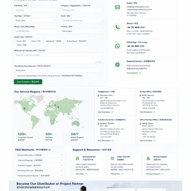Image resolution: width=191 pixels, height=191 pixels.
Task: Open the Country dropdown
Action: (x=81, y=31)
